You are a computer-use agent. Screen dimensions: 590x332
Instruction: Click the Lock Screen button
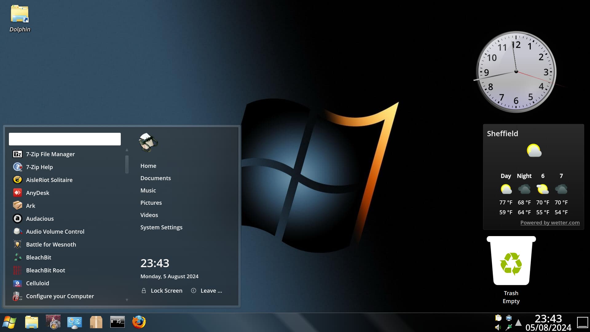tap(162, 290)
